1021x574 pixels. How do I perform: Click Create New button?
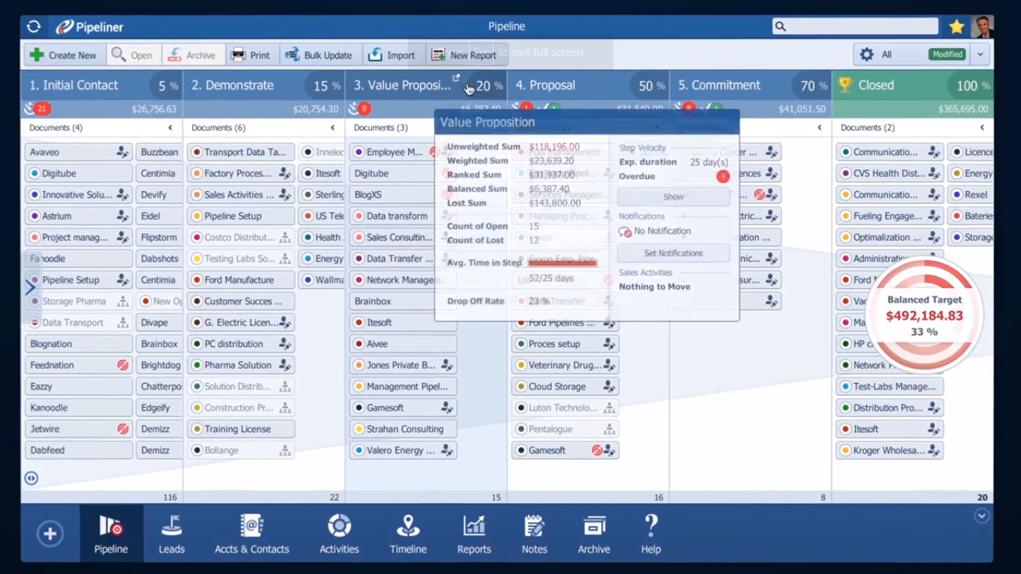[x=63, y=55]
